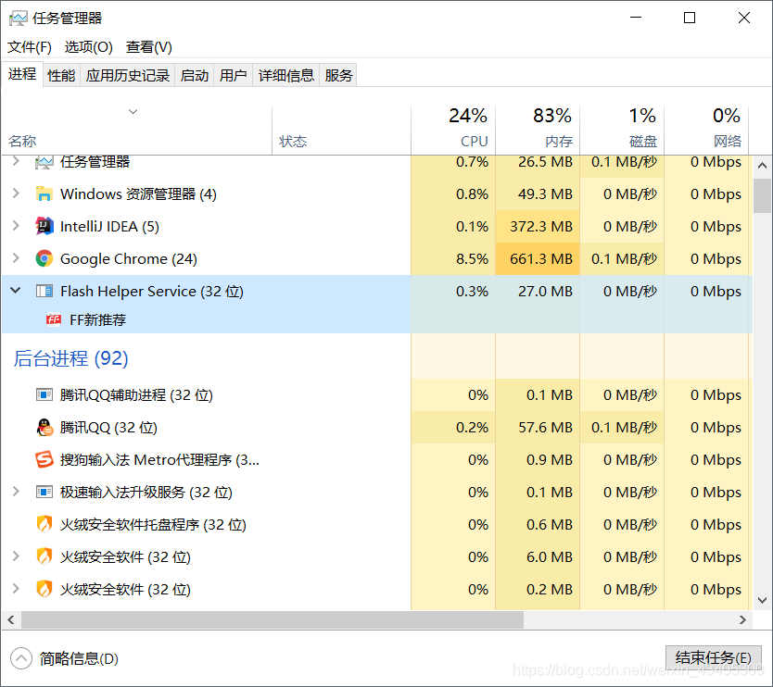Click the IntelliJ IDEA process icon
The image size is (773, 687).
(x=44, y=226)
